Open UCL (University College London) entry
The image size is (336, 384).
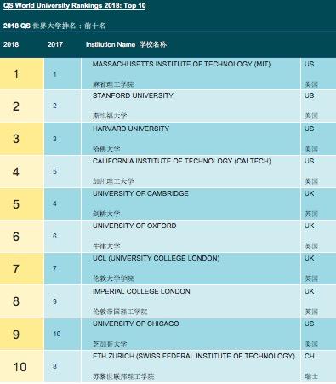157,258
